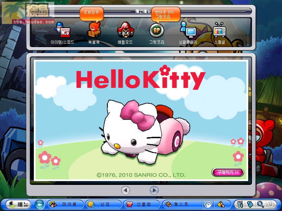Click the round white emblem icon in bottom bar
The height and width of the screenshot is (211, 282).
(x=208, y=204)
